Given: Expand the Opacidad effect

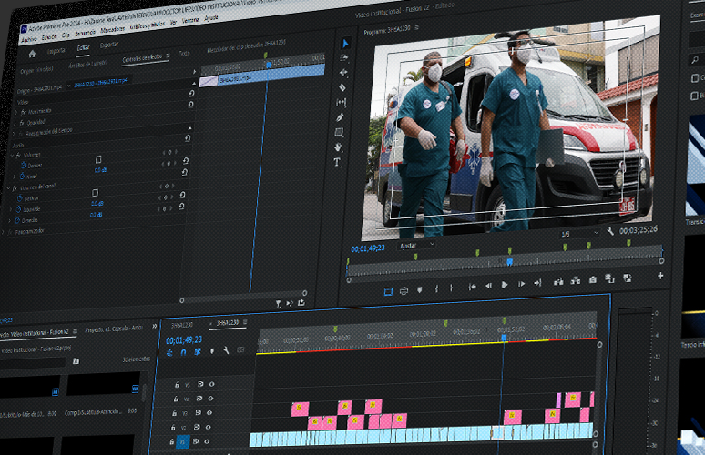Looking at the screenshot, I should pyautogui.click(x=15, y=124).
